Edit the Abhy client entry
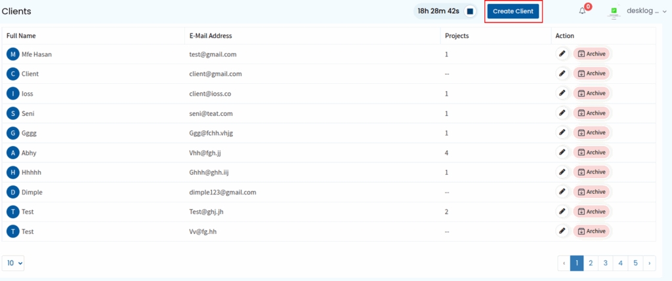 (562, 153)
